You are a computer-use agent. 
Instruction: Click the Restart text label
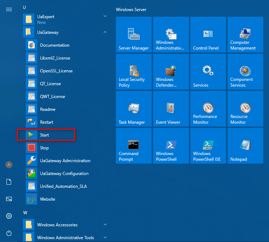pyautogui.click(x=47, y=122)
